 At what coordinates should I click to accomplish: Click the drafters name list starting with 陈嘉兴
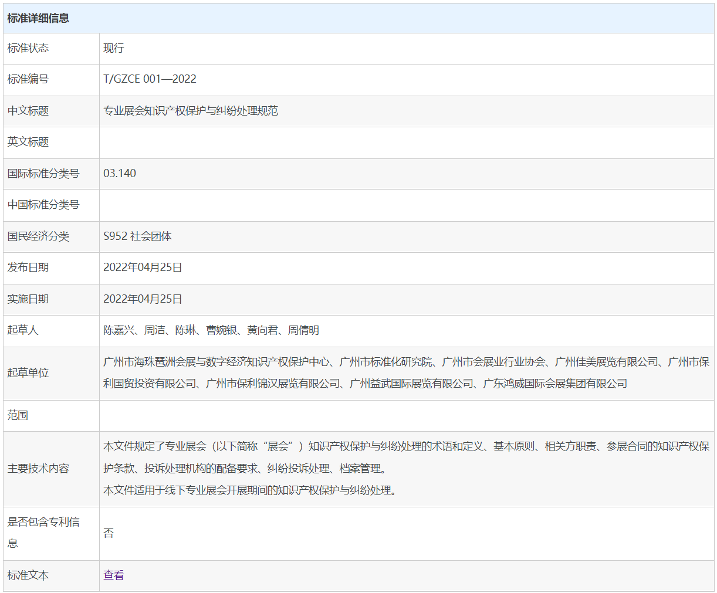(x=211, y=330)
